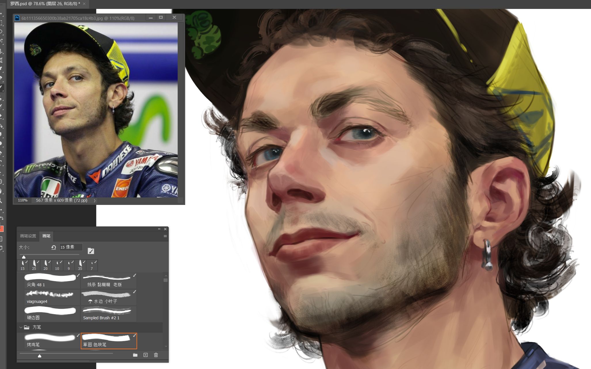
Task: Reset brush size with the revert arrow icon
Action: [x=54, y=247]
